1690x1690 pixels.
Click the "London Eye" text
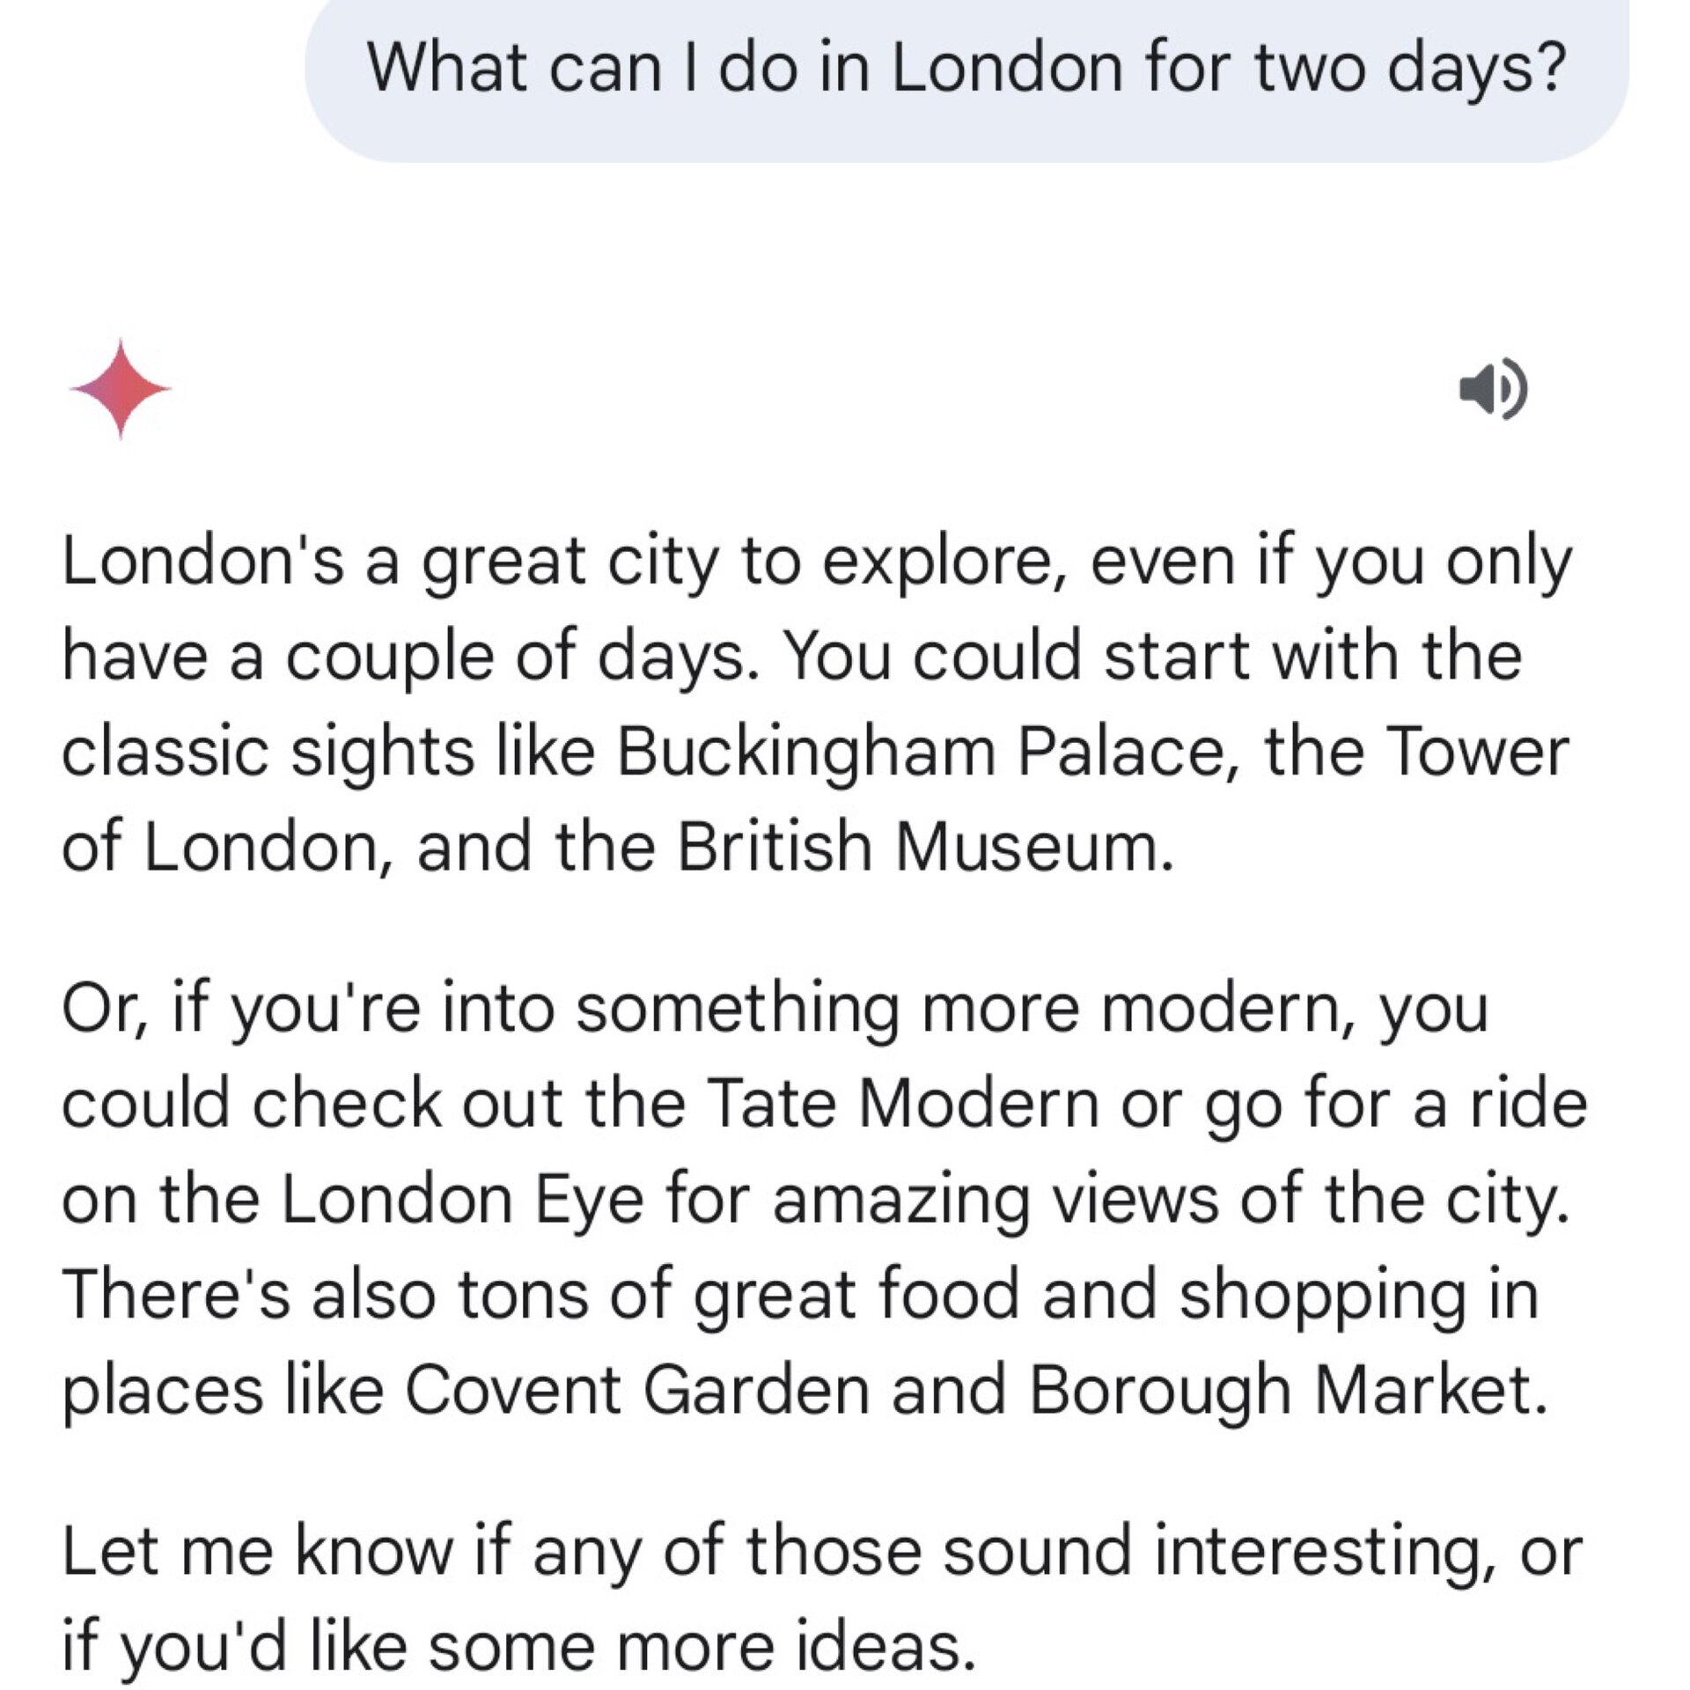(462, 1199)
